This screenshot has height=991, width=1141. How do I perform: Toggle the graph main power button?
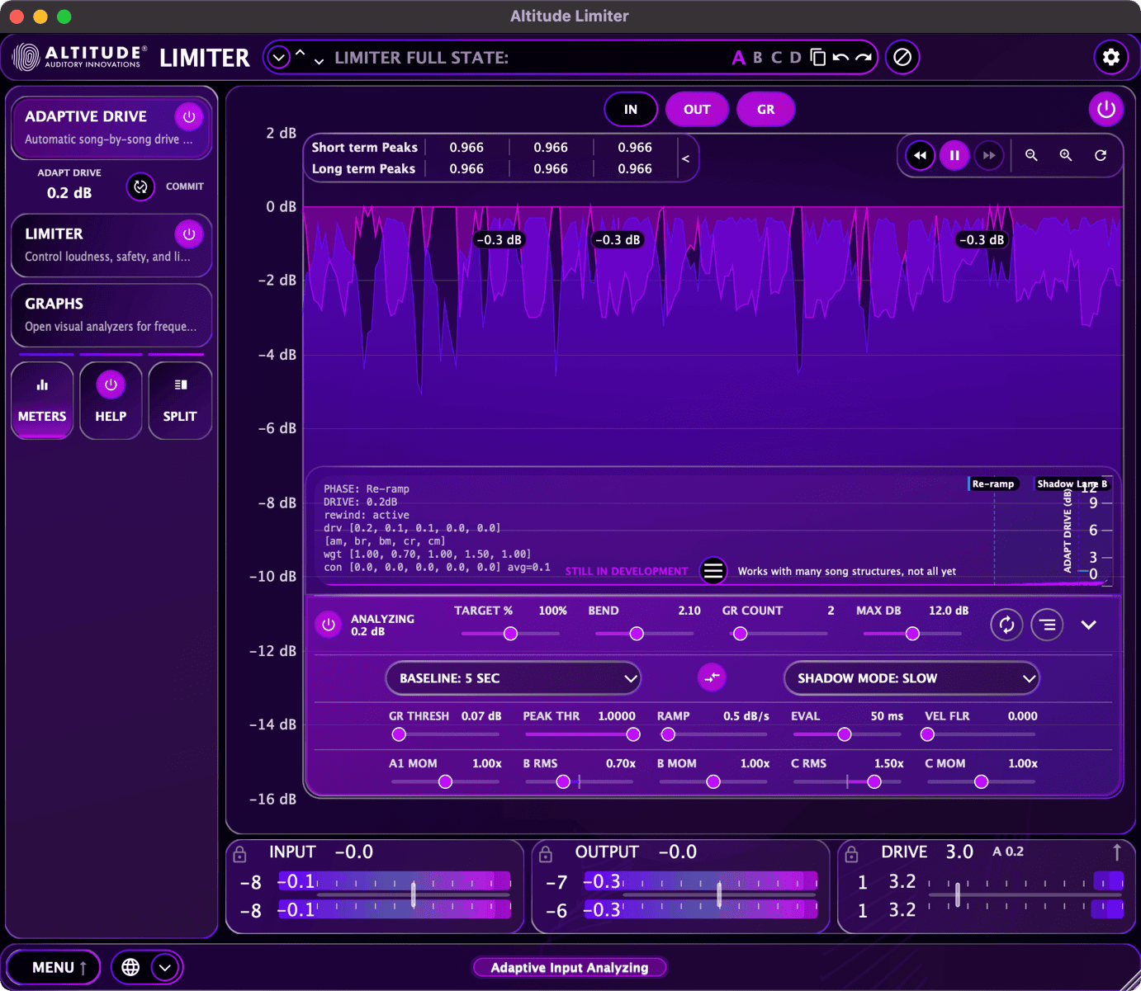pyautogui.click(x=1106, y=109)
